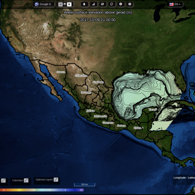
Task: Click the water drop icon in toolbar
Action: pyautogui.click(x=84, y=4)
